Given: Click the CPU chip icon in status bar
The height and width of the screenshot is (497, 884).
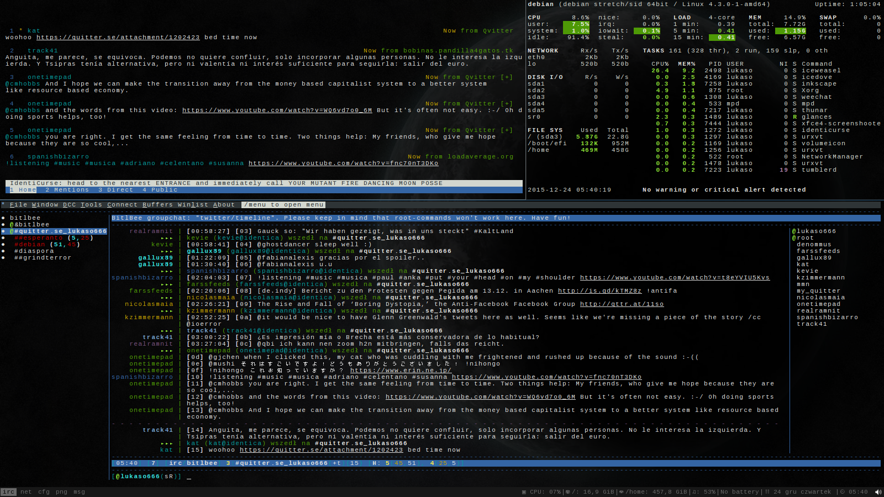Looking at the screenshot, I should point(524,492).
